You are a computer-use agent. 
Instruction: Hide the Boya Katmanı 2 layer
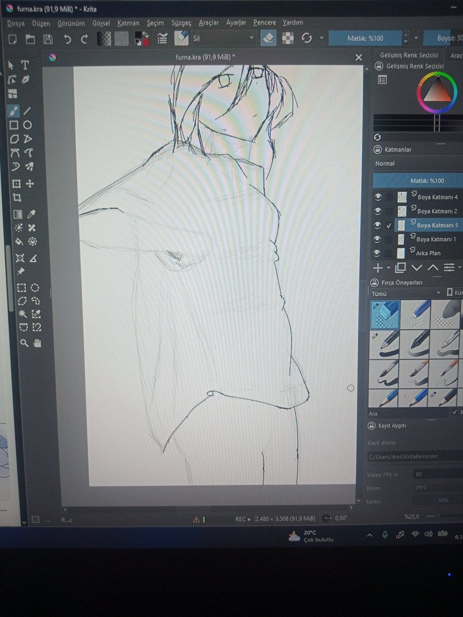(x=379, y=211)
